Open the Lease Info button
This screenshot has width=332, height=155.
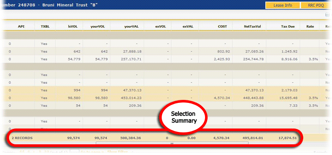[283, 6]
